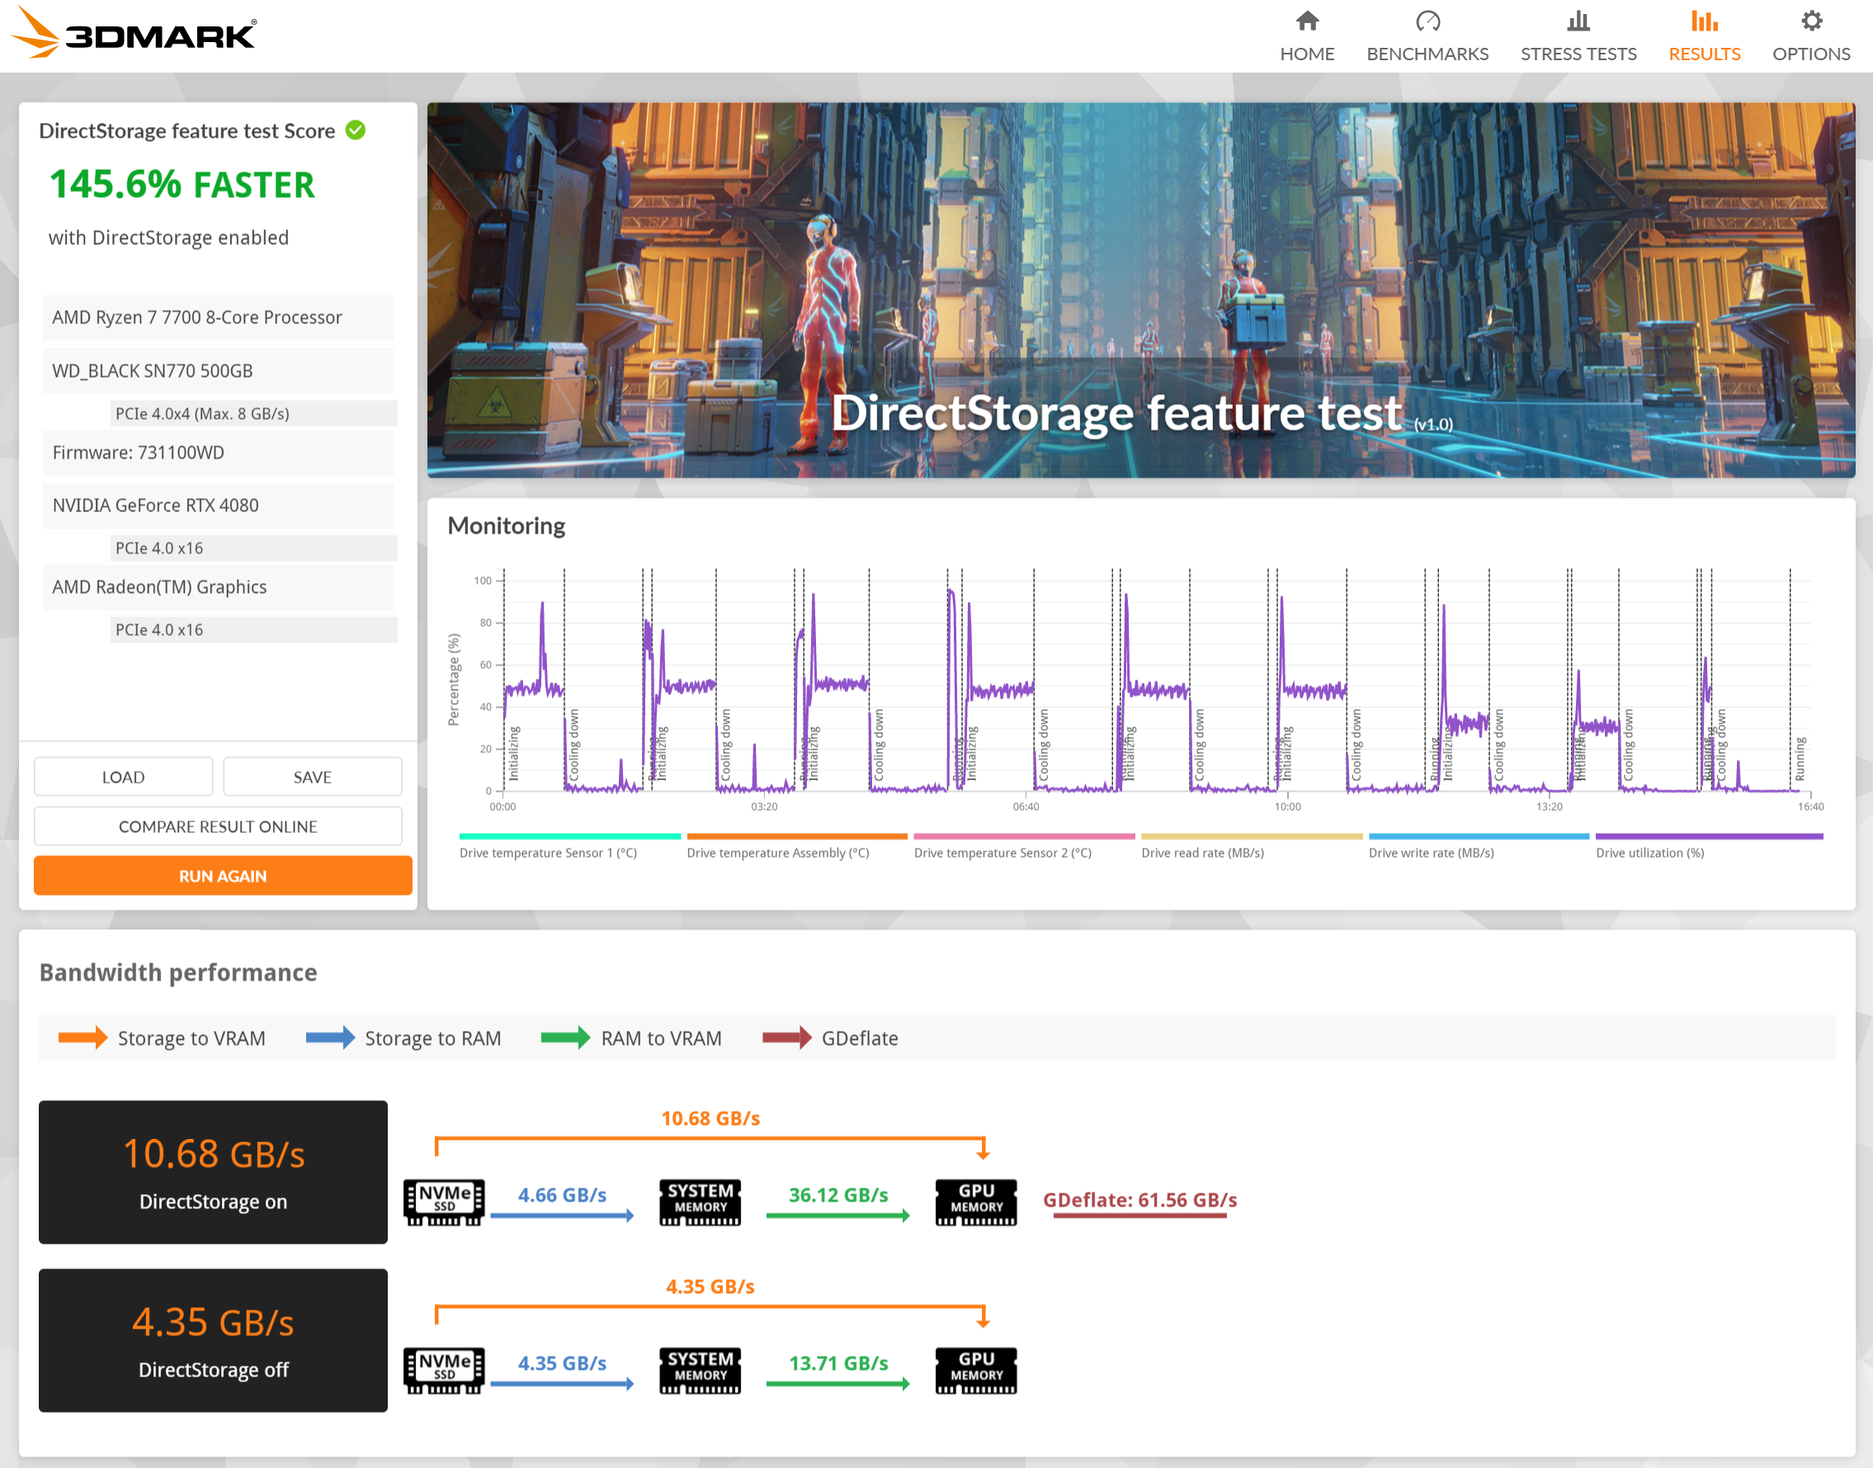
Task: Toggle Drive temperature Sensor 1 legend
Action: (548, 853)
